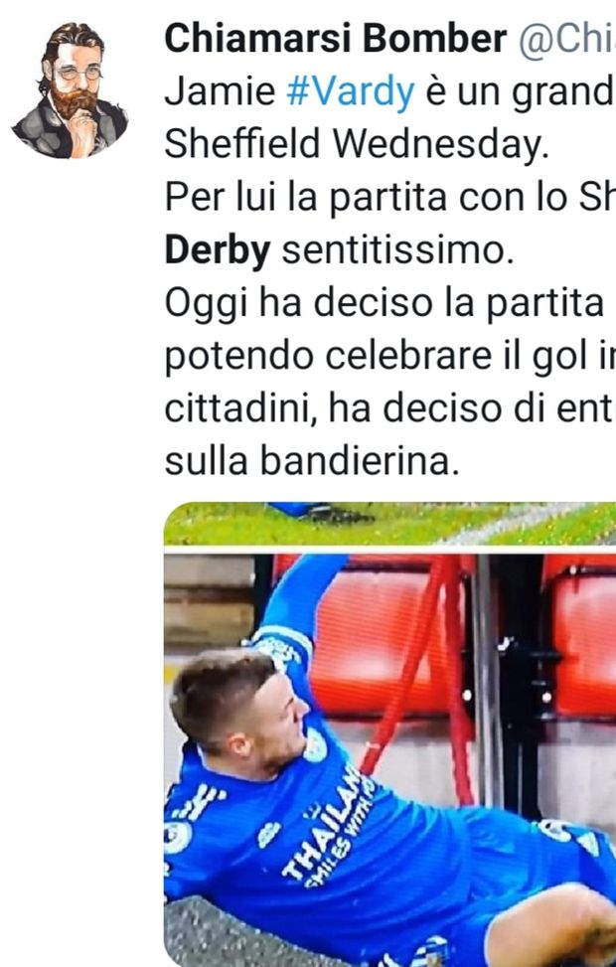Screen dimensions: 616x967
Task: Click the Thailand sponsor text on the shirt
Action: pyautogui.click(x=328, y=827)
